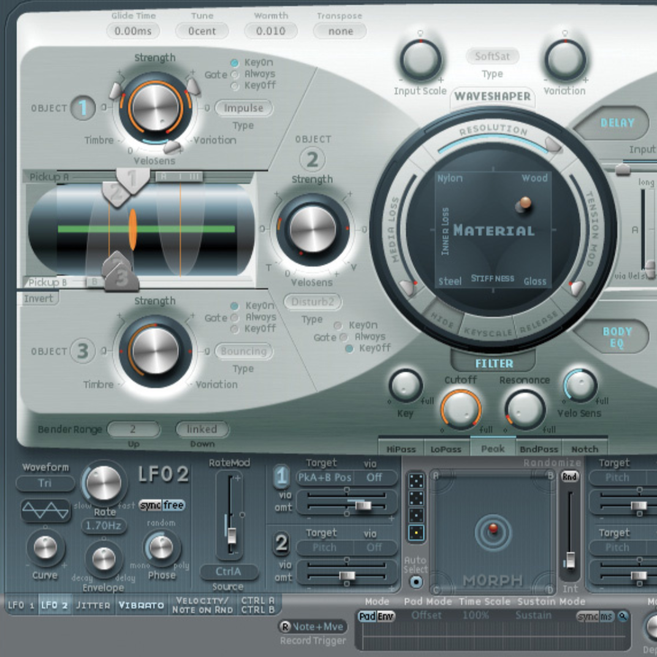Viewport: 657px width, 657px height.
Task: Switch LFO 2 rate to sync
Action: point(150,506)
